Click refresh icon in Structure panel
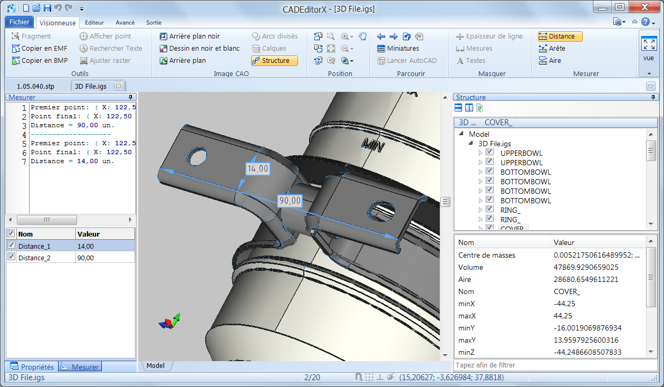664x387 pixels. click(x=479, y=108)
